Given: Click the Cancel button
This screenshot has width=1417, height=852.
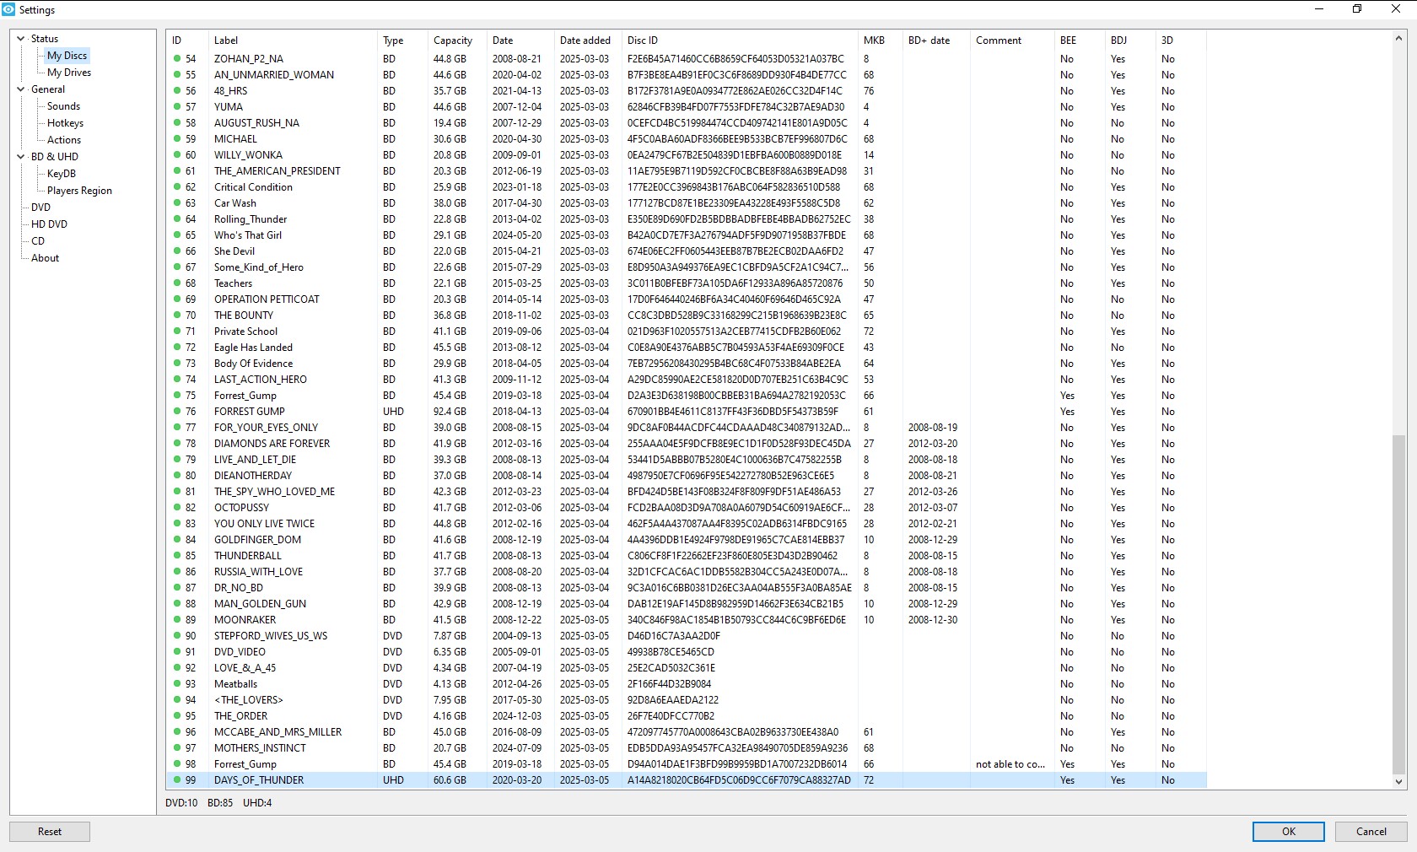Looking at the screenshot, I should click(x=1371, y=832).
